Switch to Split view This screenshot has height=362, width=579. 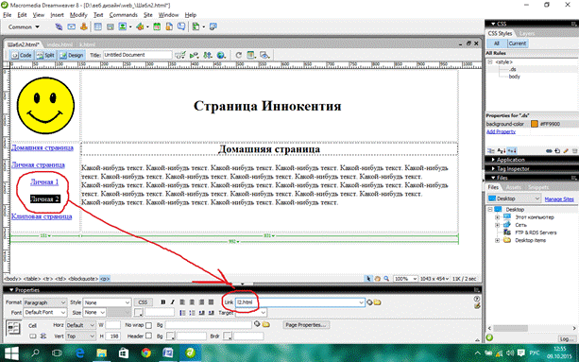(45, 55)
